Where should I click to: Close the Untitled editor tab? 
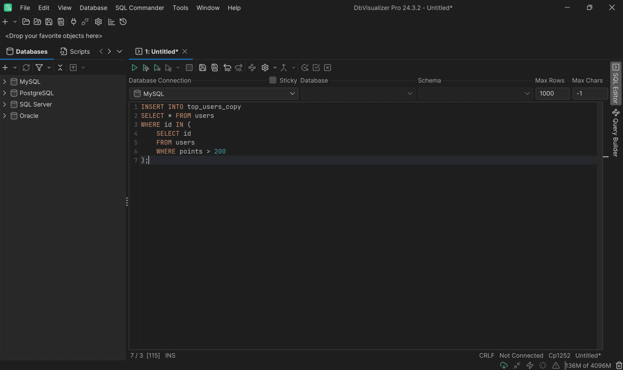point(185,51)
